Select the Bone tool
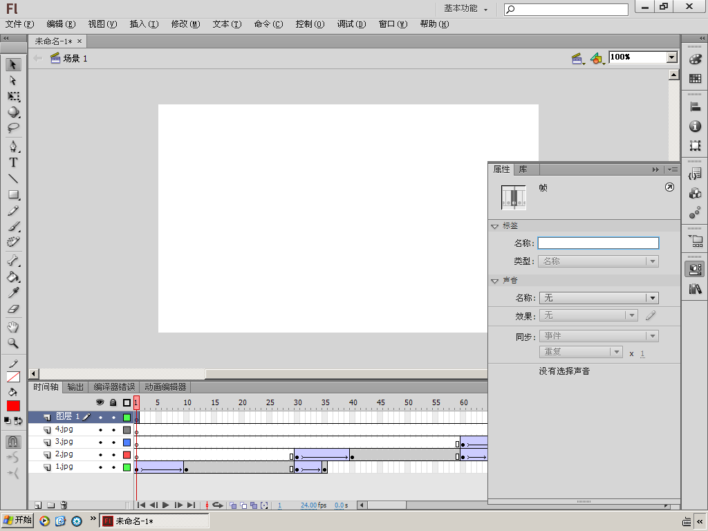Screen dimensions: 708x531 point(13,261)
